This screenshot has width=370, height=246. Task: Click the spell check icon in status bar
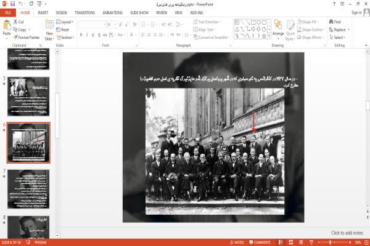tap(28, 242)
